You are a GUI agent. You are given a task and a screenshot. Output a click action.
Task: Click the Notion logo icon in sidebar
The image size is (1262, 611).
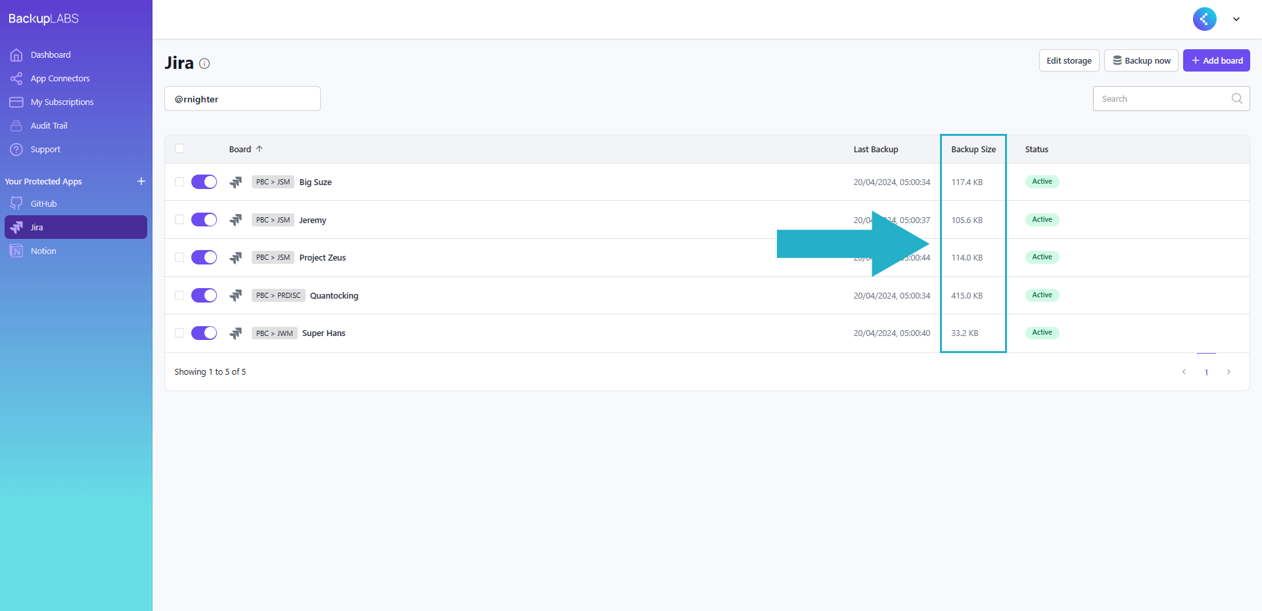16,251
